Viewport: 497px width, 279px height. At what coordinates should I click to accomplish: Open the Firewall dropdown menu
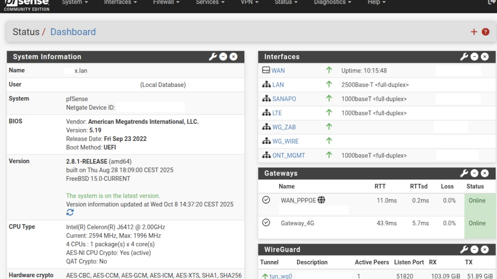click(x=166, y=3)
